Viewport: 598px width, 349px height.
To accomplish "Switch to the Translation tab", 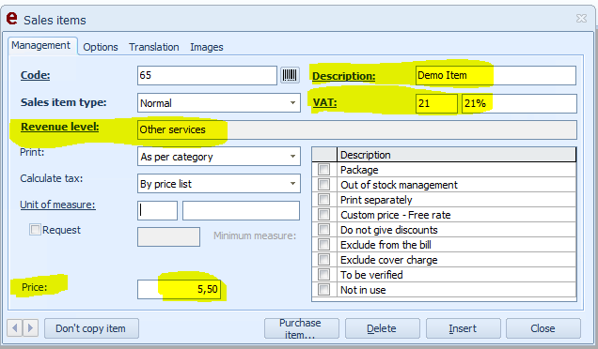I will pos(153,47).
